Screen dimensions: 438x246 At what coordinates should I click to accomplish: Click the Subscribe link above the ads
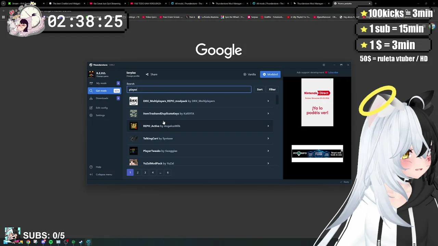click(x=333, y=72)
